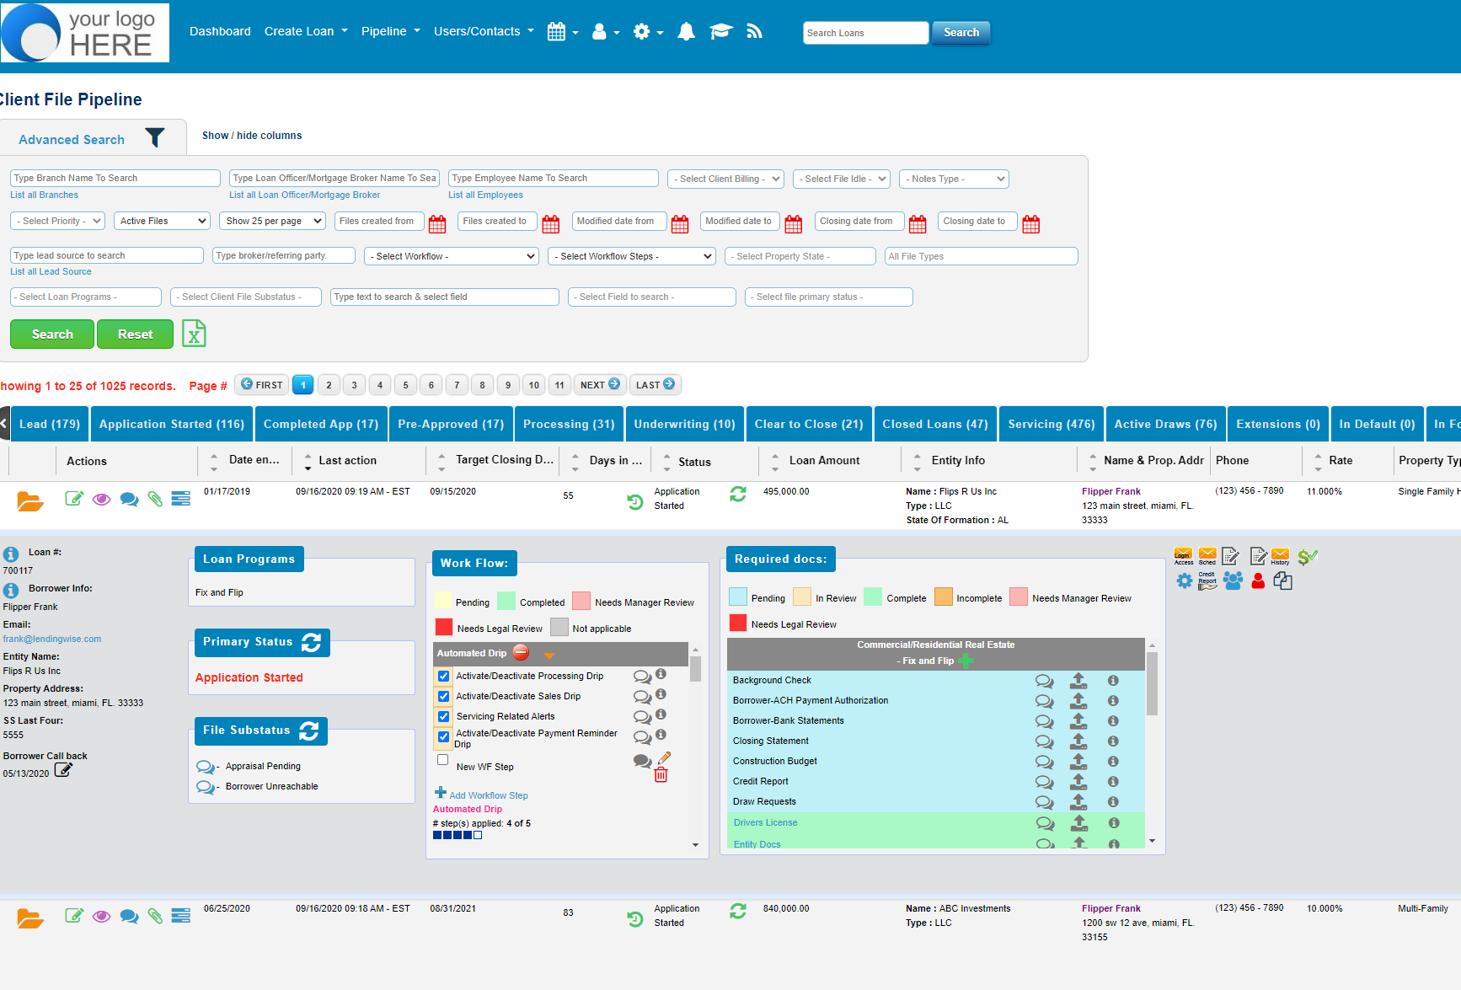Toggle Activate/Deactivate Payment Reminder Drip checkbox
The height and width of the screenshot is (990, 1461).
pos(443,736)
